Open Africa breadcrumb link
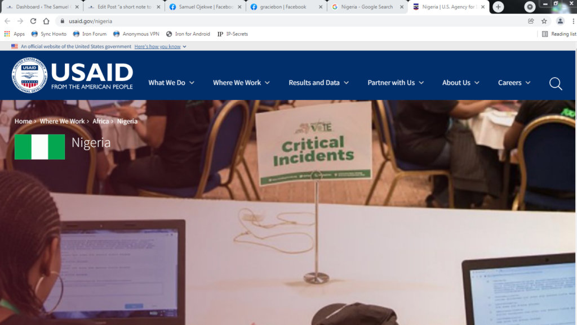Viewport: 577px width, 325px height. click(x=100, y=121)
